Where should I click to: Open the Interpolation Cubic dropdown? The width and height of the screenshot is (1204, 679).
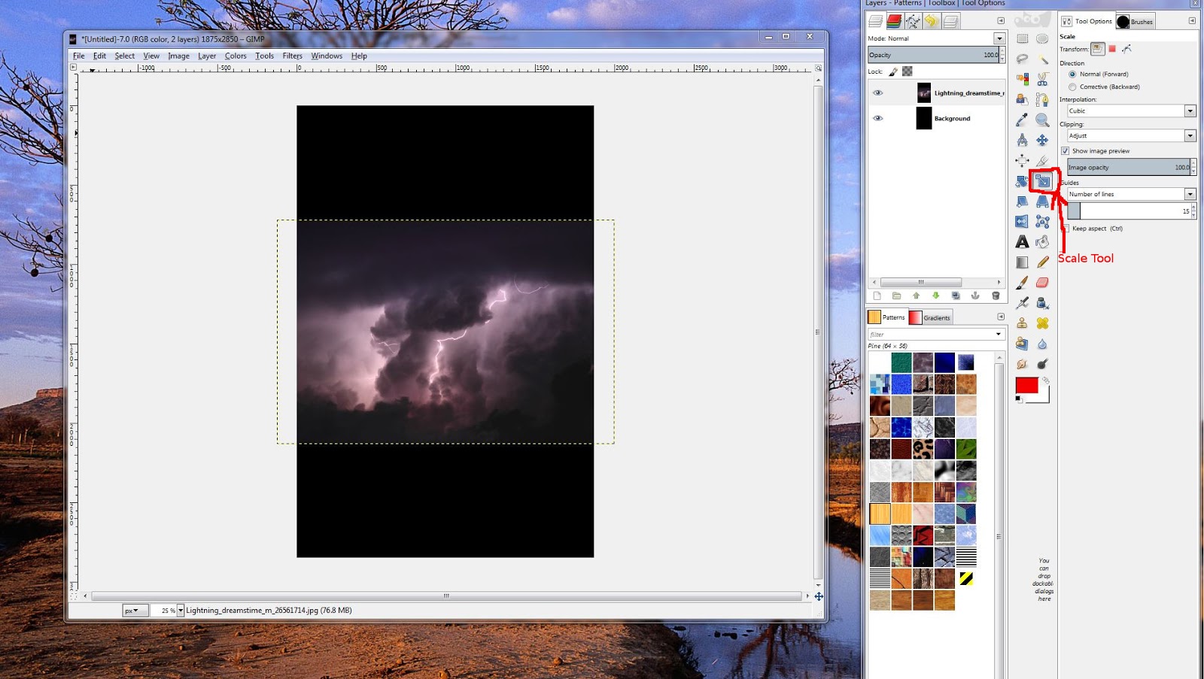pos(1190,111)
